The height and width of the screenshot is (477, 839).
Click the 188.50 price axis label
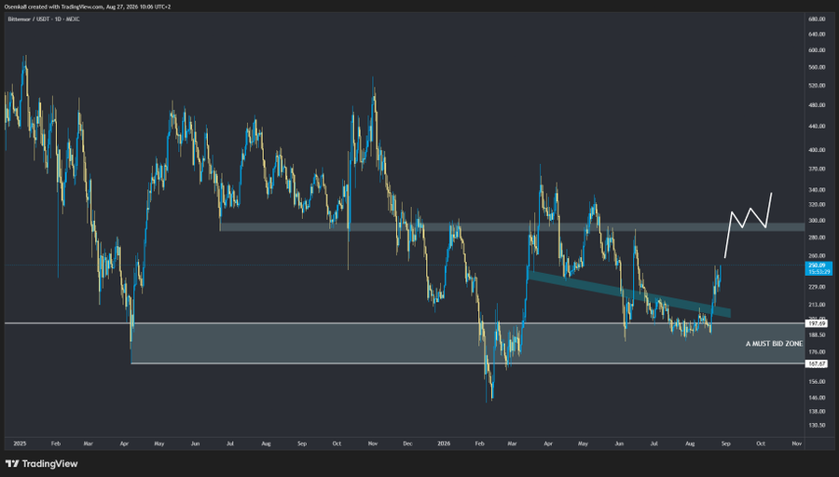817,335
